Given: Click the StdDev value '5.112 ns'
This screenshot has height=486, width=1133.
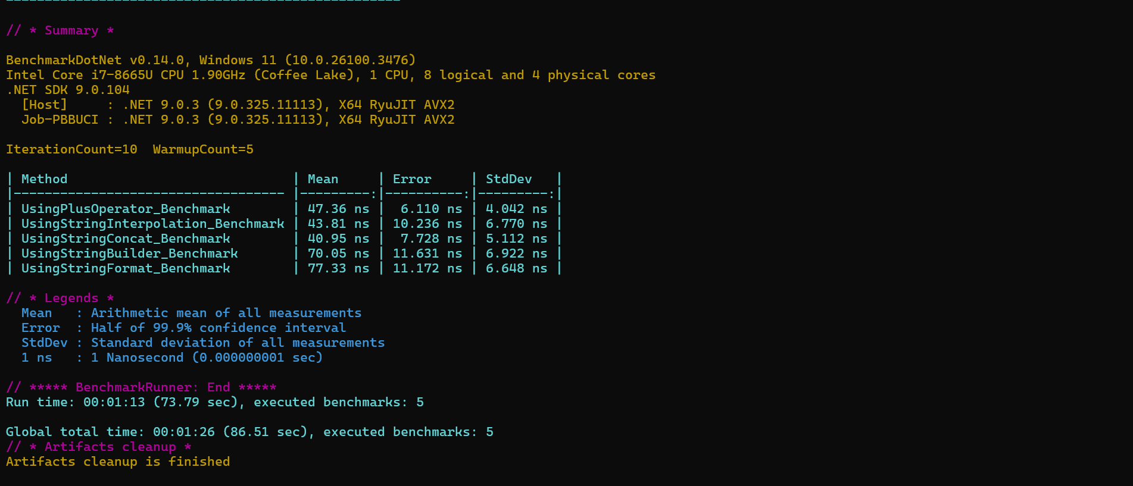Looking at the screenshot, I should (516, 239).
